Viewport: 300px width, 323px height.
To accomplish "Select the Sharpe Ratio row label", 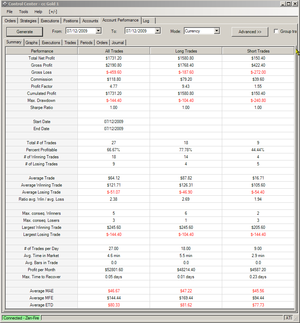I will coord(42,108).
